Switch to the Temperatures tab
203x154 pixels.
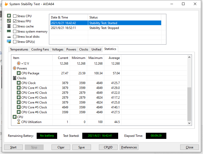tap(19, 49)
